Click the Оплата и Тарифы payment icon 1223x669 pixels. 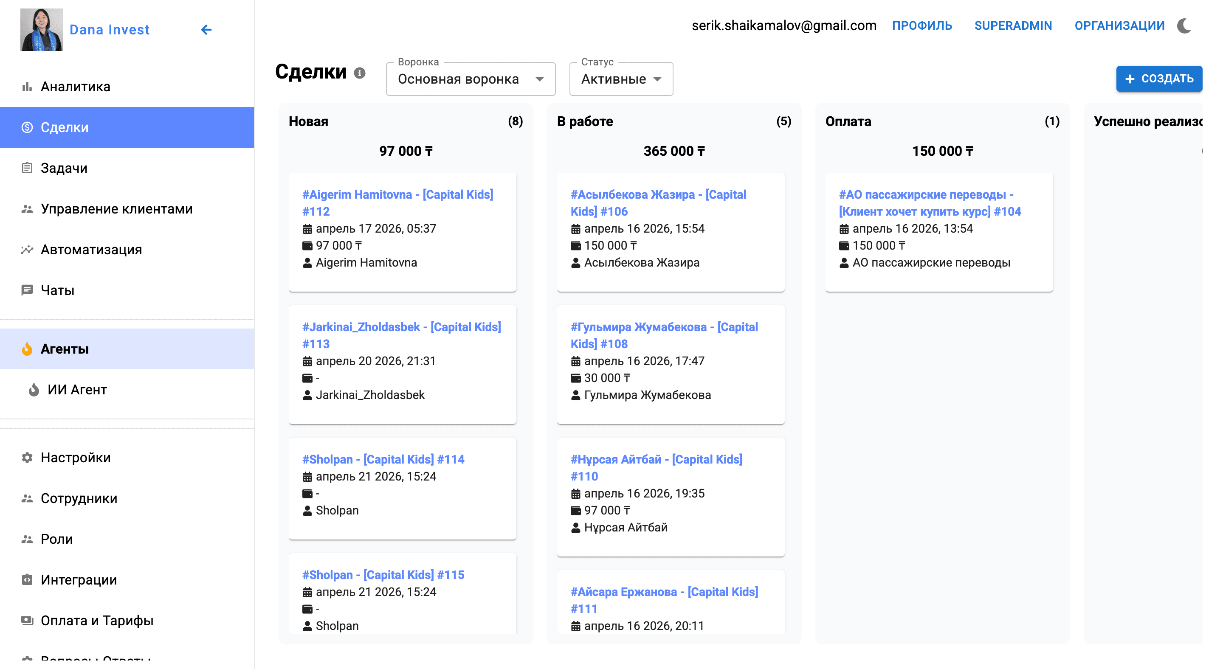[x=27, y=621]
